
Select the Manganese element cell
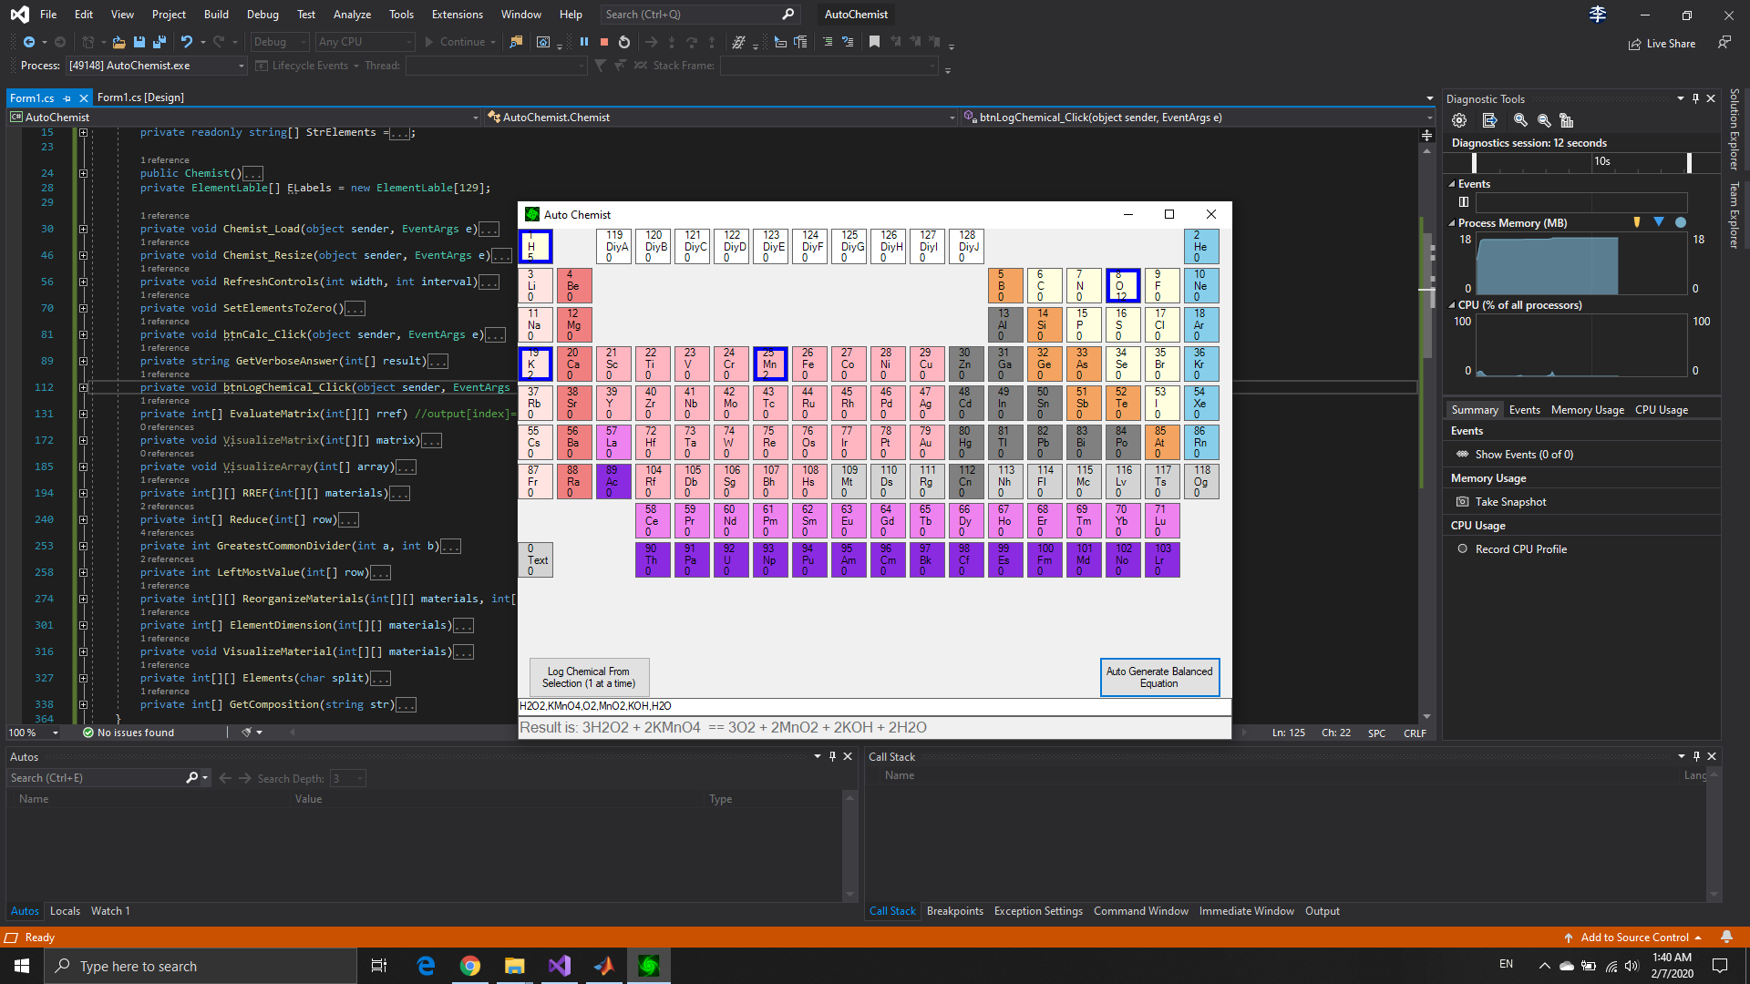[x=769, y=363]
